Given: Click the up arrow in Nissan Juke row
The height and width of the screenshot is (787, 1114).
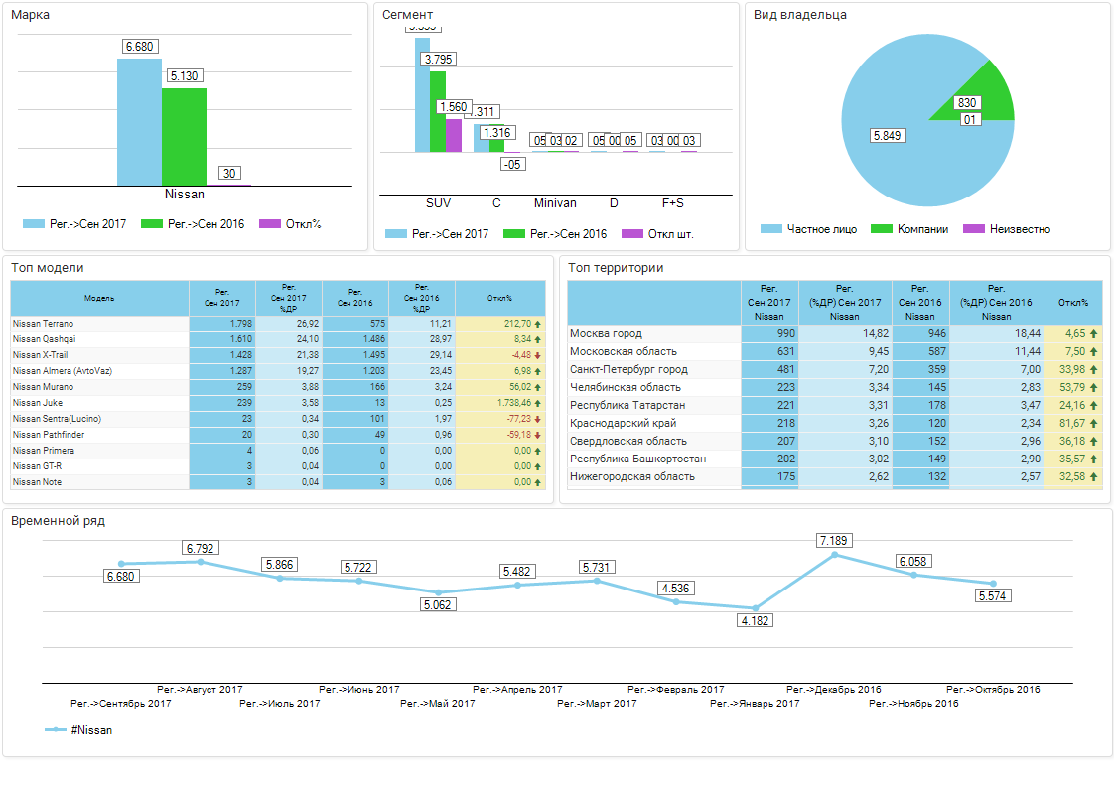Looking at the screenshot, I should pyautogui.click(x=538, y=404).
